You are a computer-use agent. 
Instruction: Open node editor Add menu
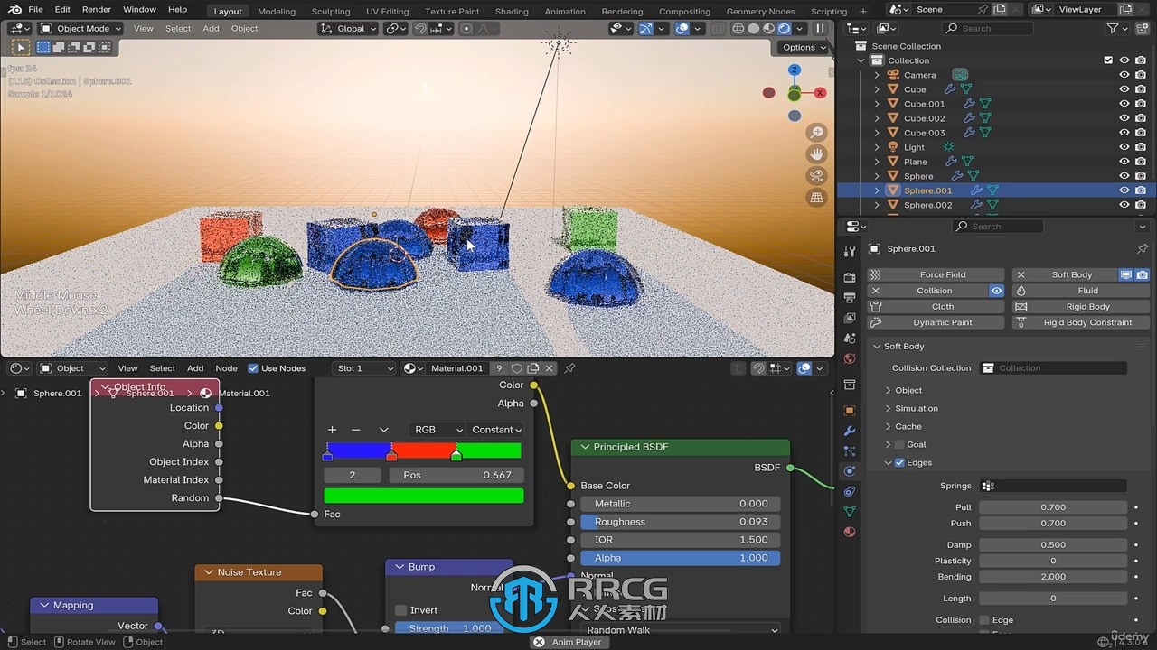pyautogui.click(x=195, y=368)
